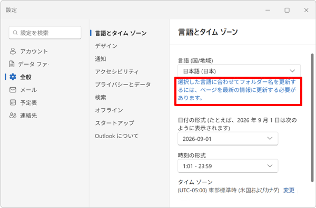This screenshot has width=316, height=208.
Task: Click the blue folder name refresh message
Action: 237,90
